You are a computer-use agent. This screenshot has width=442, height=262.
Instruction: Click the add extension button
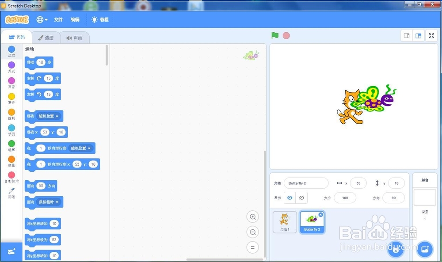[11, 251]
